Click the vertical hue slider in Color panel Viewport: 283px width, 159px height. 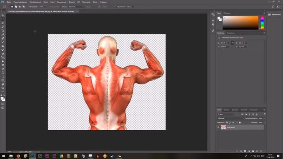[262, 23]
